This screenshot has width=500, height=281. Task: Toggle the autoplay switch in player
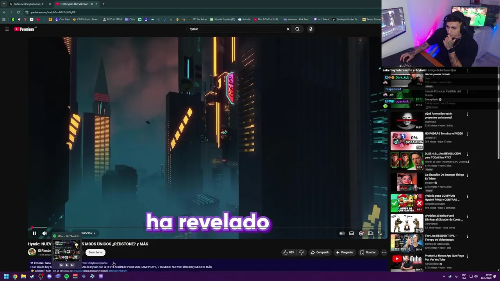[342, 233]
